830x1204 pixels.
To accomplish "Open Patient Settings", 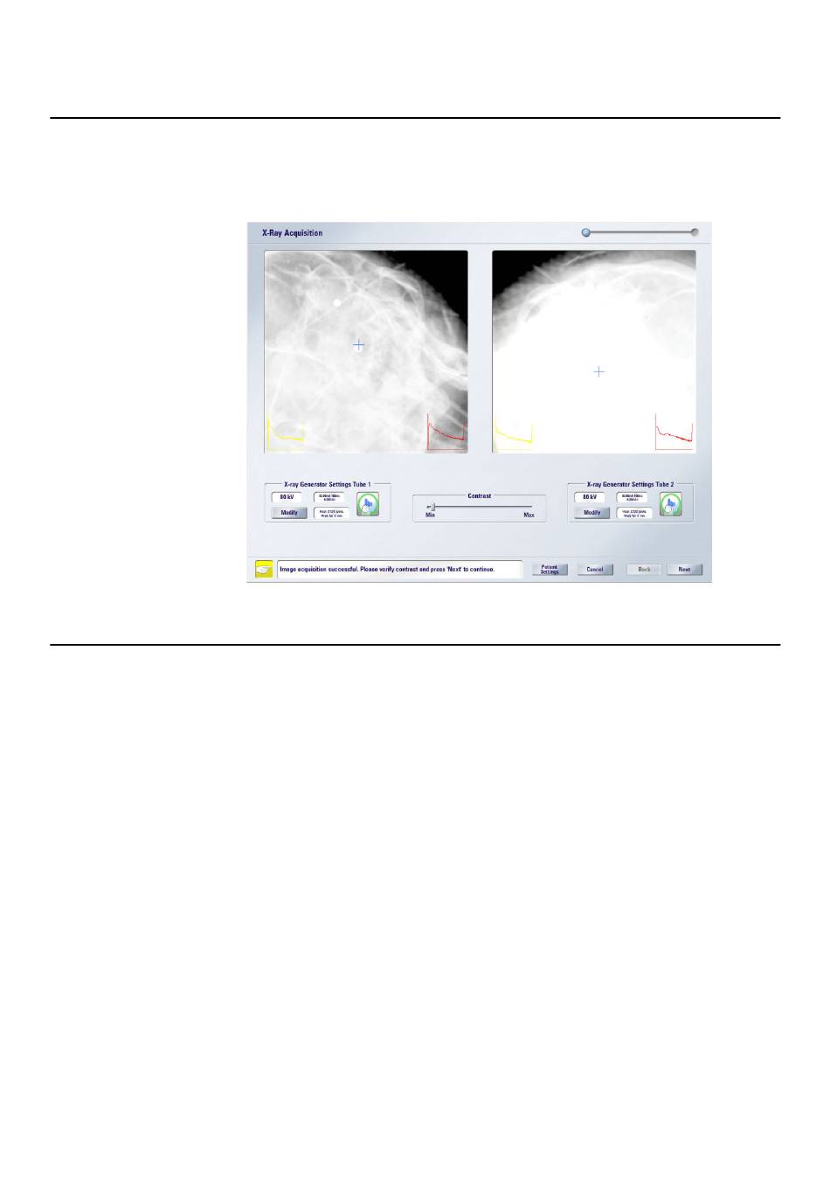I will tap(550, 570).
